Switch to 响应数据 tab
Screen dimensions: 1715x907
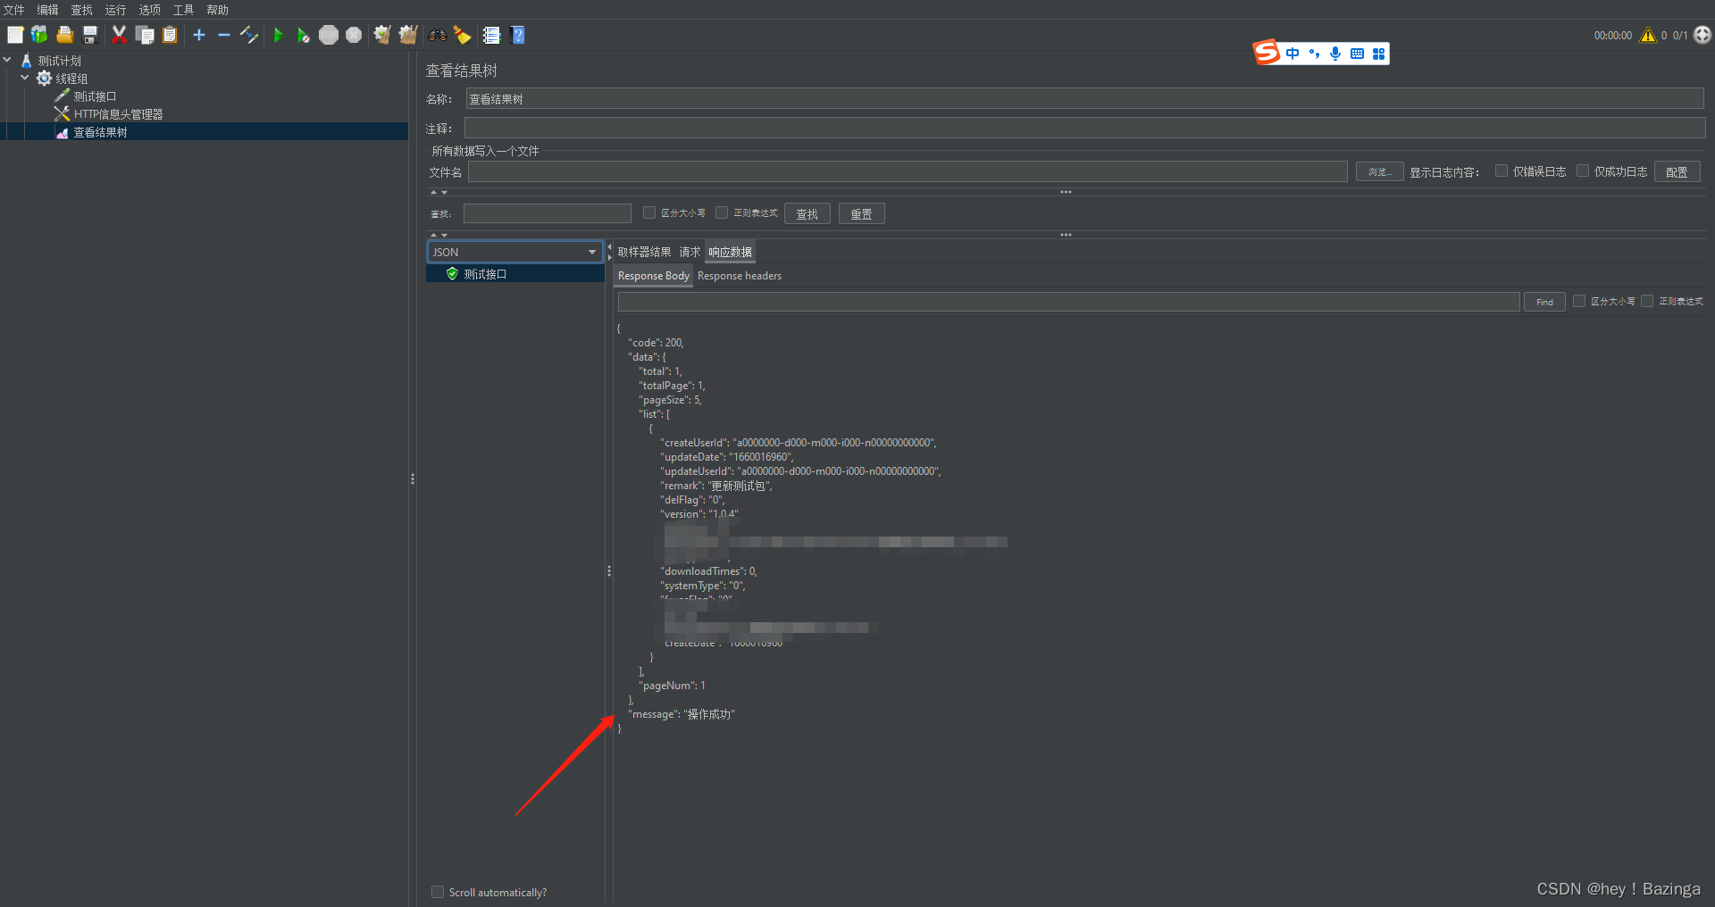point(730,252)
